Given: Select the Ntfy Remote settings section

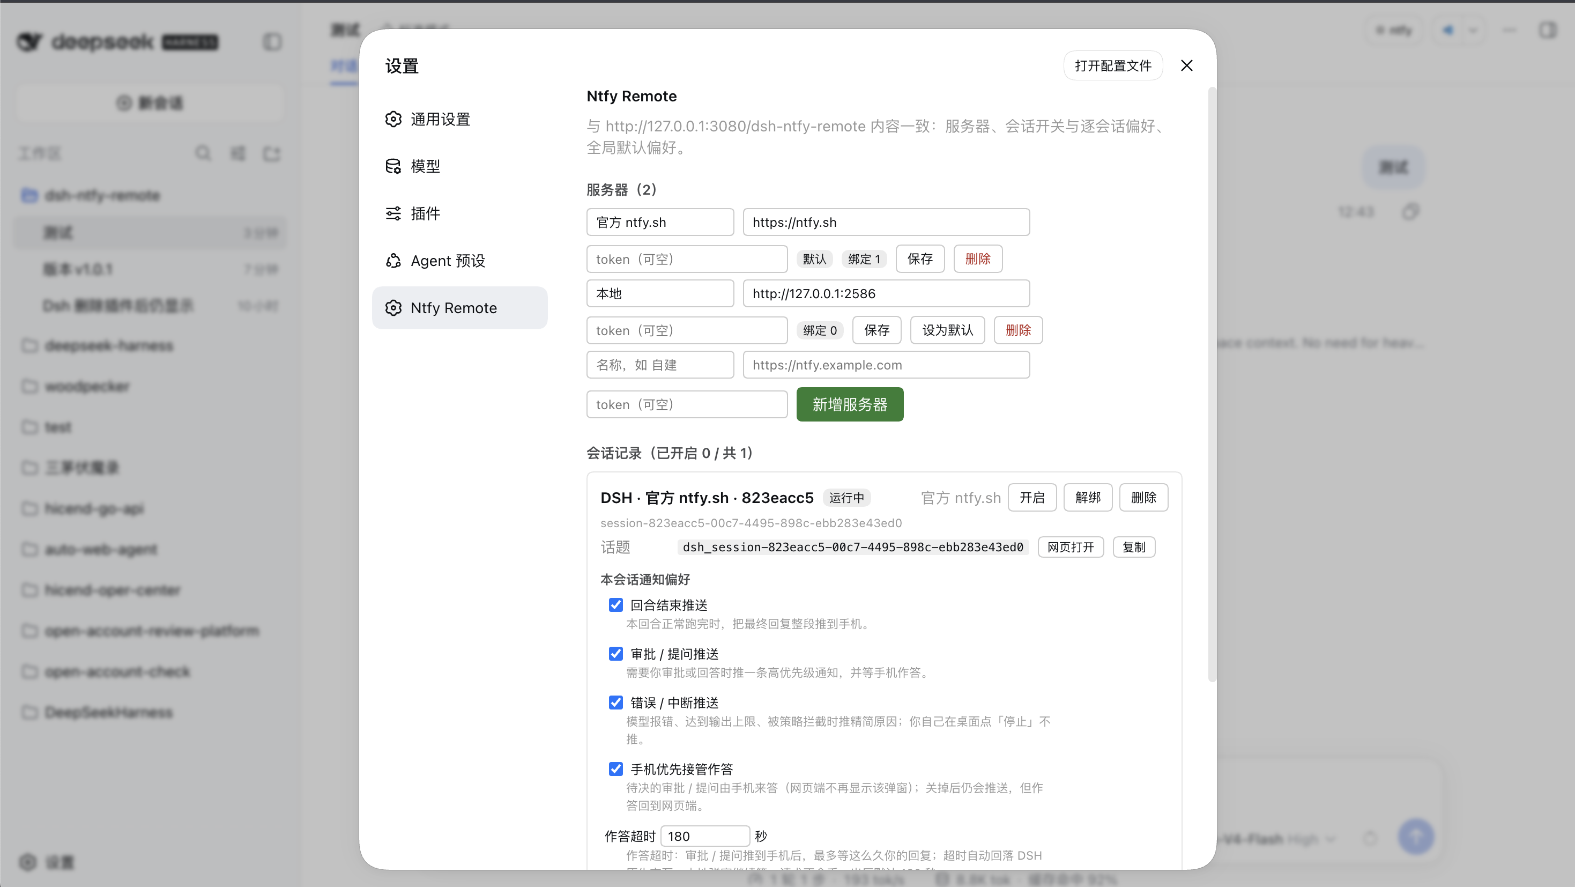Looking at the screenshot, I should pyautogui.click(x=459, y=308).
